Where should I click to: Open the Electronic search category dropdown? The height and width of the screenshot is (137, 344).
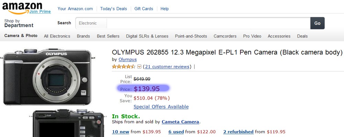[91, 23]
